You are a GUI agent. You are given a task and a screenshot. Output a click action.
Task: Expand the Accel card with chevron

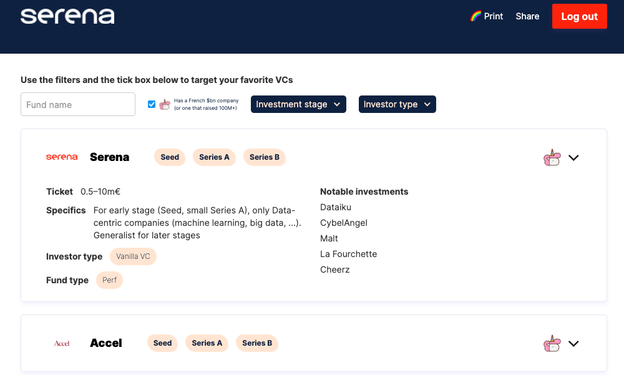tap(573, 344)
